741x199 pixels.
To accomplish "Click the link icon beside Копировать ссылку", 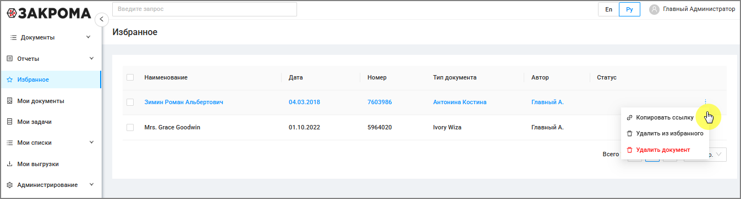I will click(x=629, y=118).
